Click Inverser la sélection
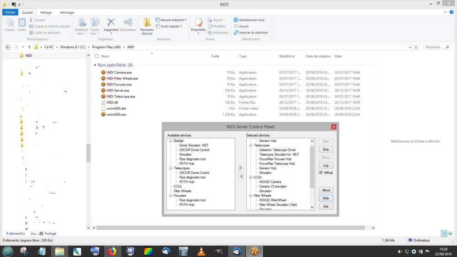Viewport: 457px width, 257px height. point(250,32)
